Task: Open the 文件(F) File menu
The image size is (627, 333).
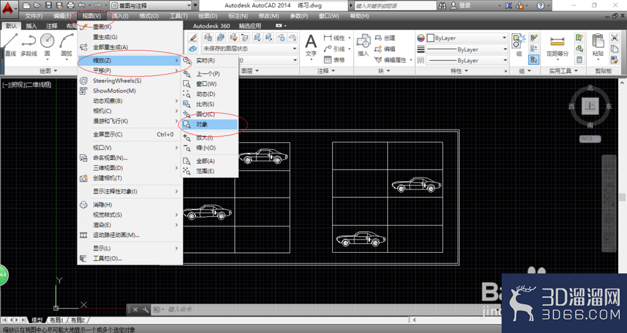Action: (34, 16)
